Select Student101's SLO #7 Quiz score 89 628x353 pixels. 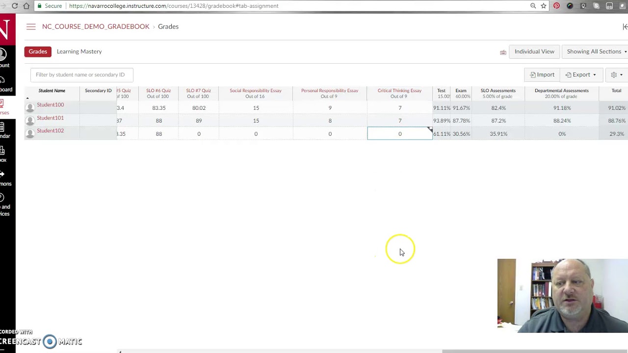click(199, 121)
